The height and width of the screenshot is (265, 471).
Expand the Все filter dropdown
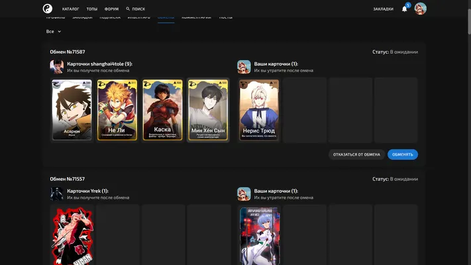click(54, 31)
